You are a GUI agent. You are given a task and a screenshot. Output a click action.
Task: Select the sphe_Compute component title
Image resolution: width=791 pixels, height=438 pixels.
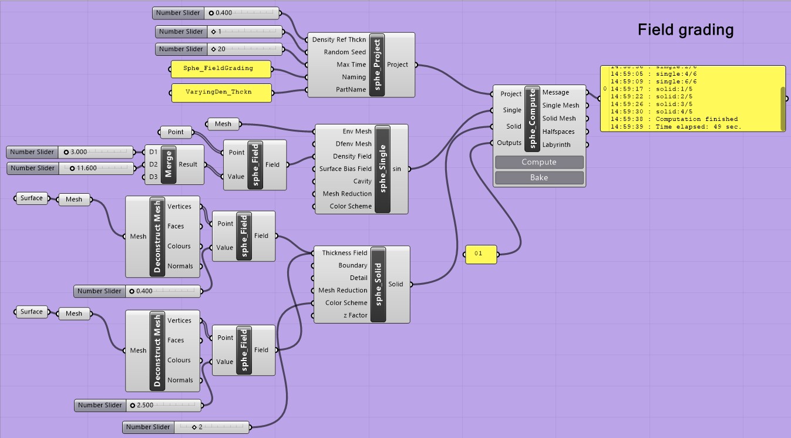532,118
